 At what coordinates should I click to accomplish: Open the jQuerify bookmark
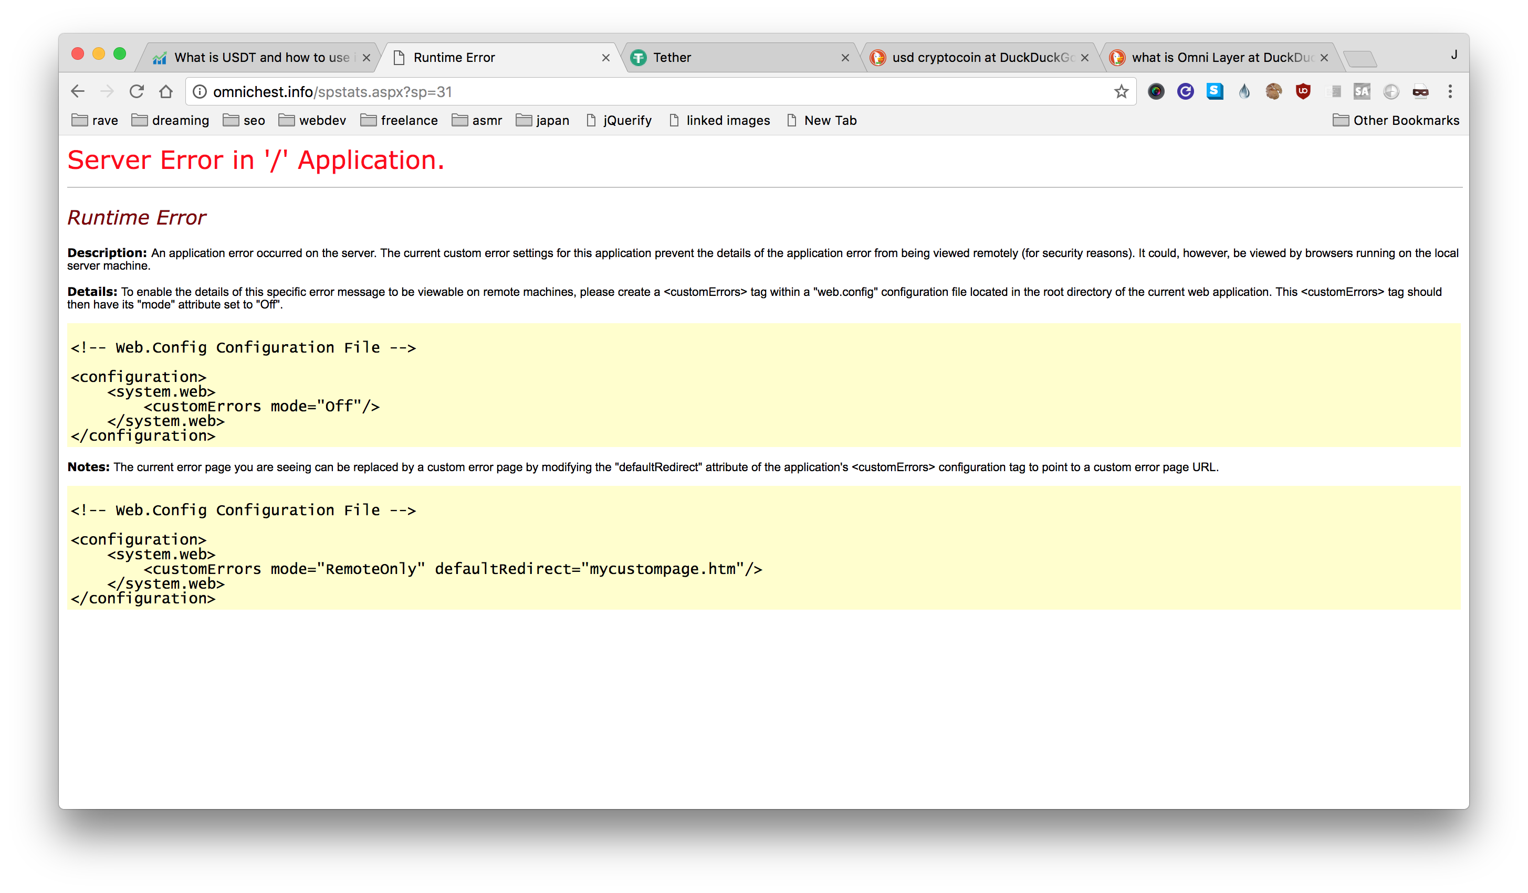(x=619, y=121)
